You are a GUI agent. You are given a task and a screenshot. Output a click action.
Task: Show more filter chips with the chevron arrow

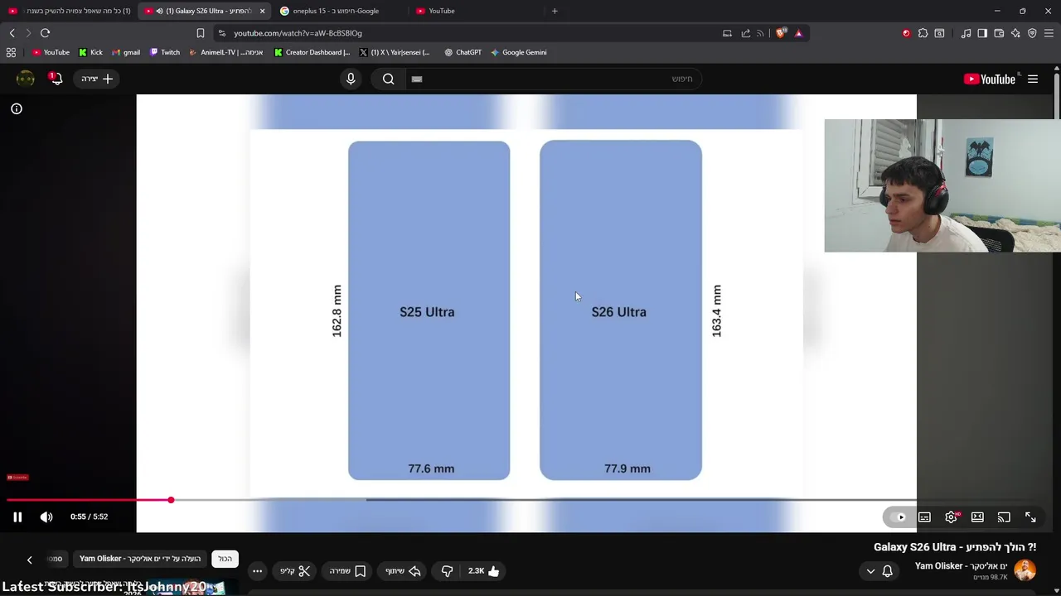pyautogui.click(x=30, y=560)
